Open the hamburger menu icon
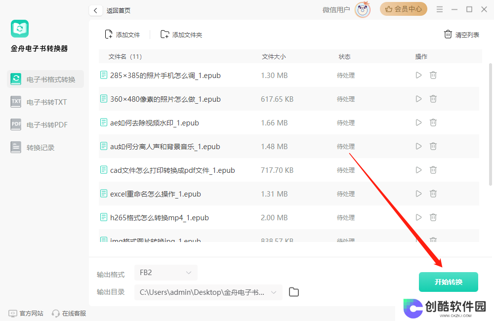 coord(440,9)
